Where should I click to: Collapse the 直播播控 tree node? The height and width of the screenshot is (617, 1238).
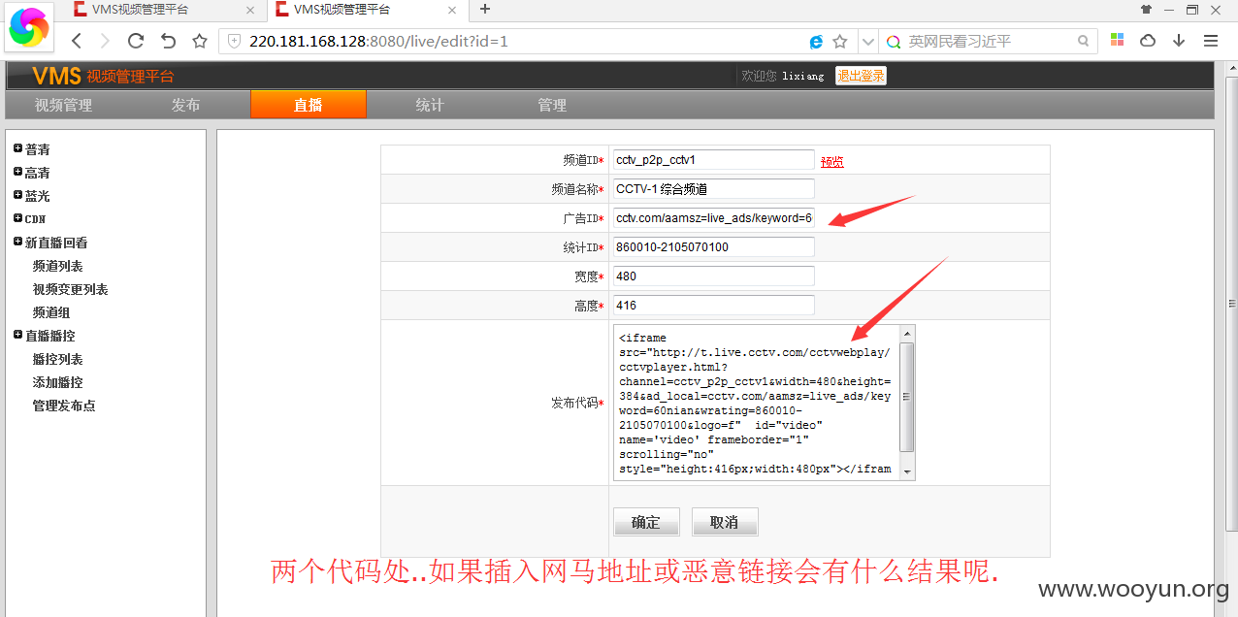tap(17, 335)
